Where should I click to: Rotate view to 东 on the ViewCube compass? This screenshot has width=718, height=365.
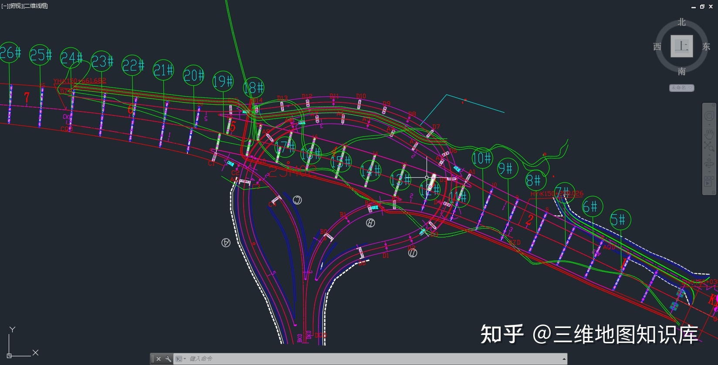[706, 47]
